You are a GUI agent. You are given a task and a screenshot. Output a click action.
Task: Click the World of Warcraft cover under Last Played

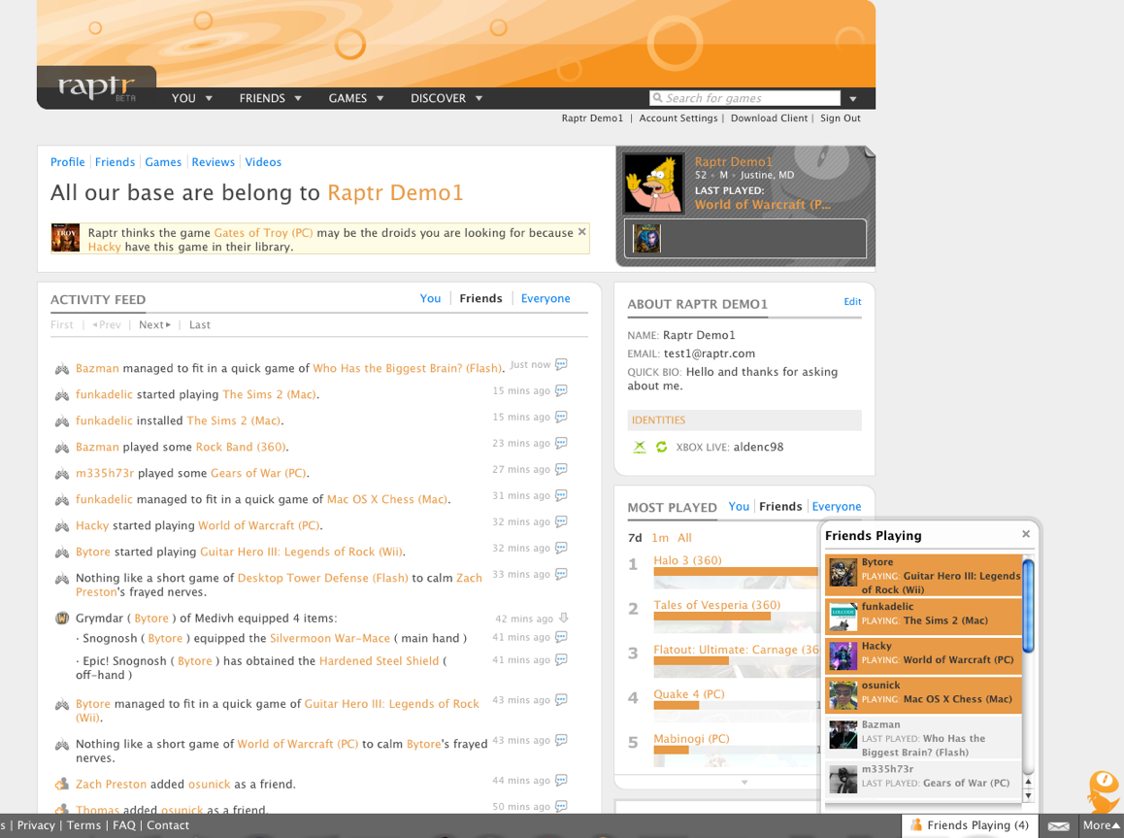(646, 239)
